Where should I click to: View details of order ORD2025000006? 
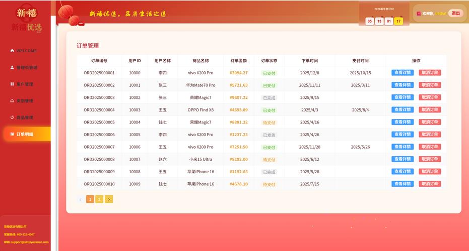tap(403, 135)
